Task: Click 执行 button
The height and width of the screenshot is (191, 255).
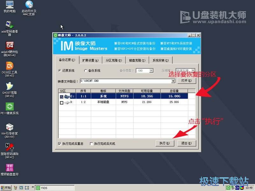Action: (x=164, y=143)
